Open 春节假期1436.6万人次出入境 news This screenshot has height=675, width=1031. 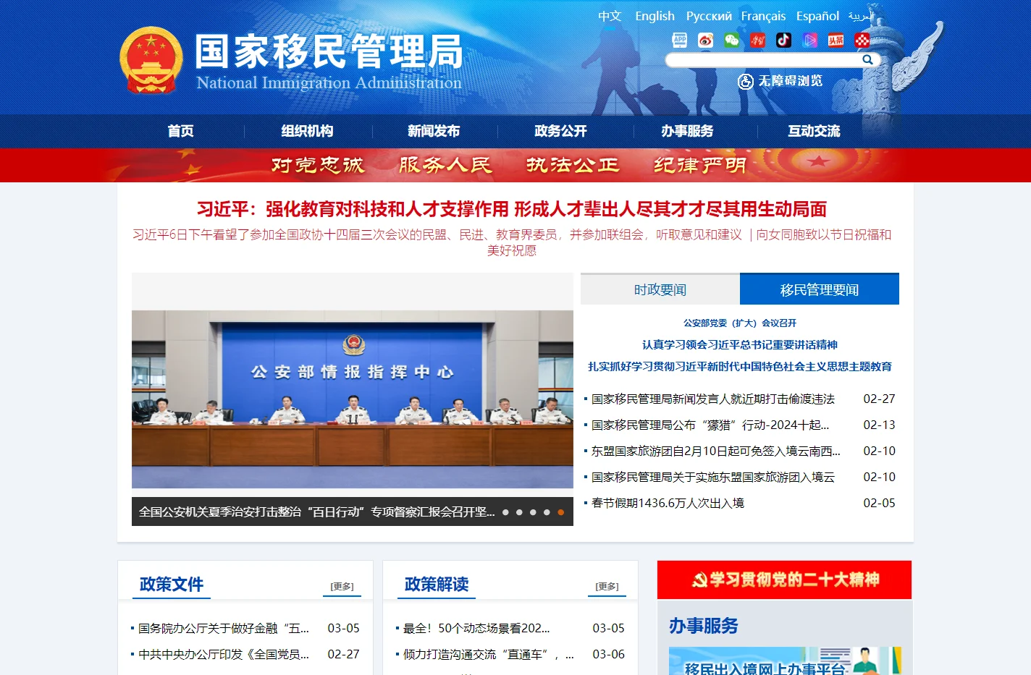[x=668, y=503]
